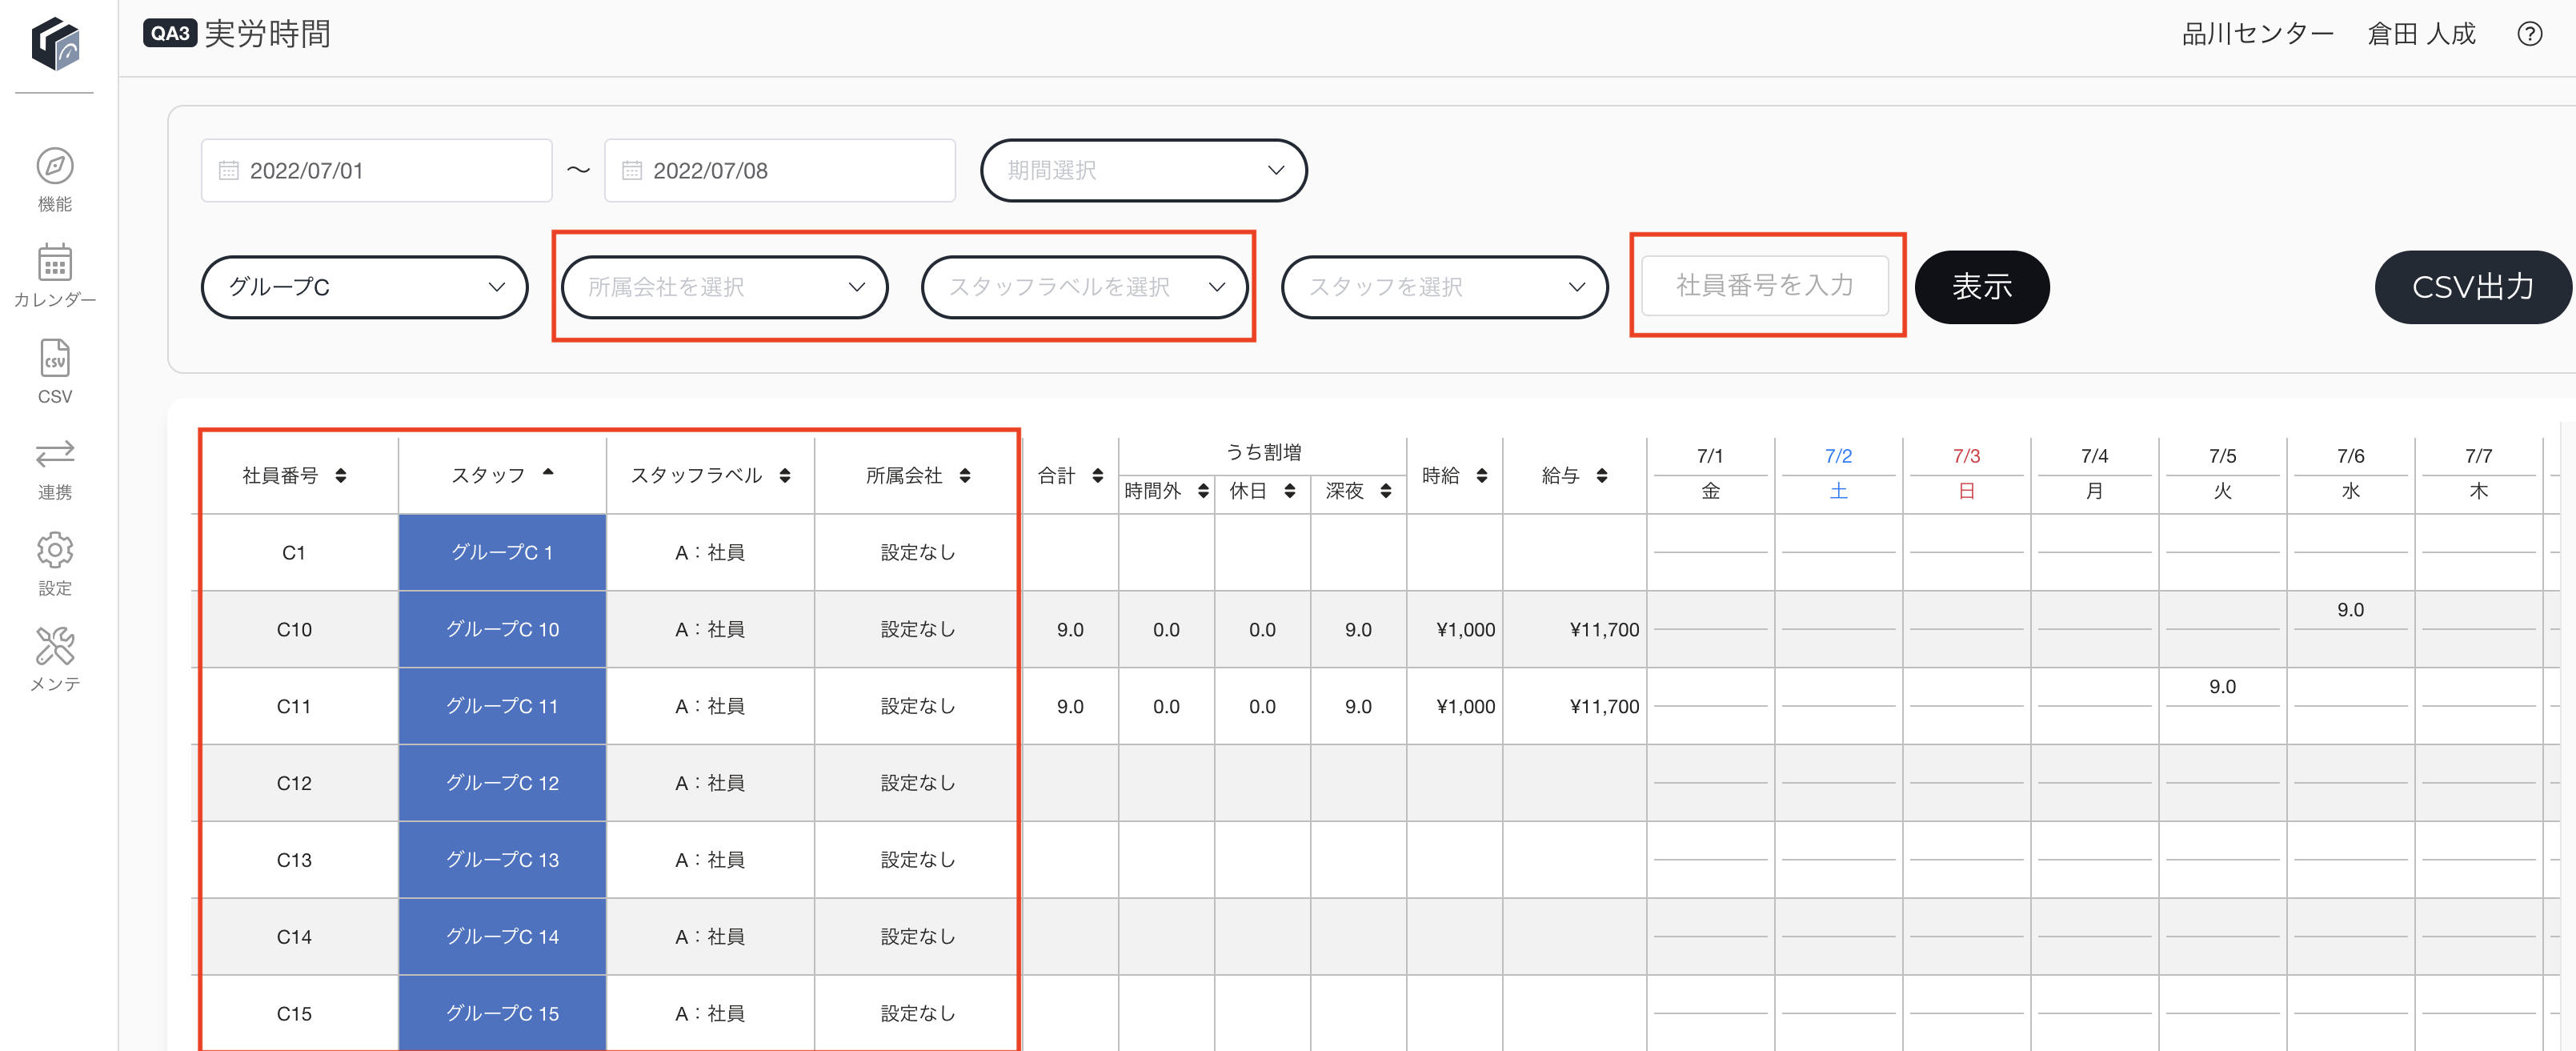Click the 社員番号を入力 input field
Screen dimensions: 2576x1051
tap(1765, 286)
